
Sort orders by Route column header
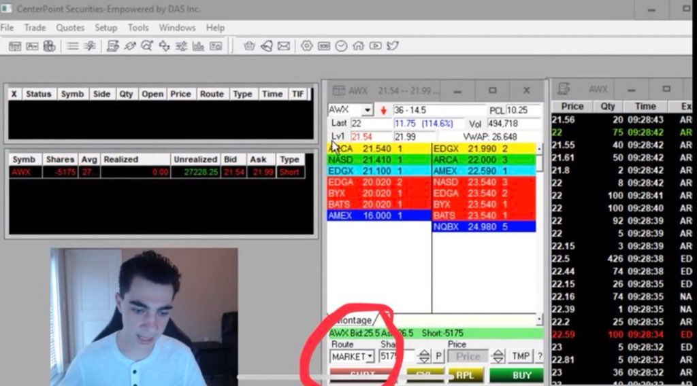pyautogui.click(x=212, y=94)
